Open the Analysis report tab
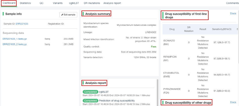Image resolution: width=239 pixels, height=106 pixels. [x=112, y=3]
